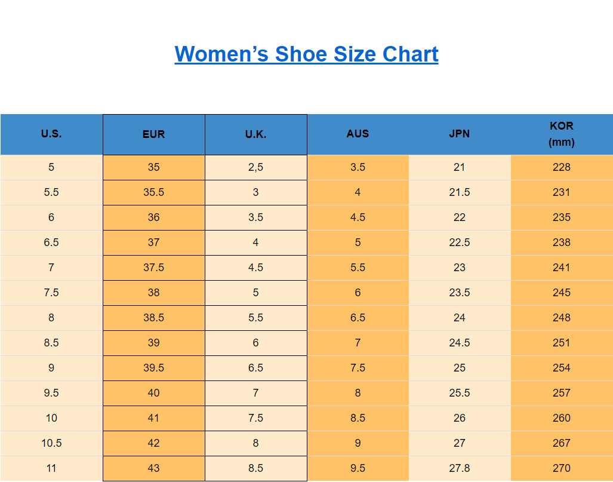The width and height of the screenshot is (613, 482).
Task: Select the U.S. size 10.5 cell
Action: (51, 443)
